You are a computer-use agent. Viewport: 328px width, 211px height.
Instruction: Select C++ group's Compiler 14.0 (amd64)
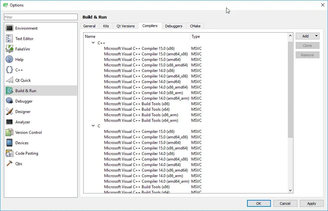tap(142, 82)
